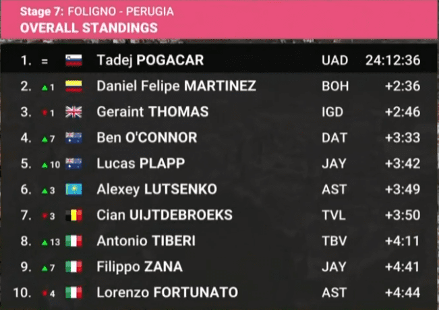
Task: Click the leader's time 24:12:36
Action: (392, 60)
